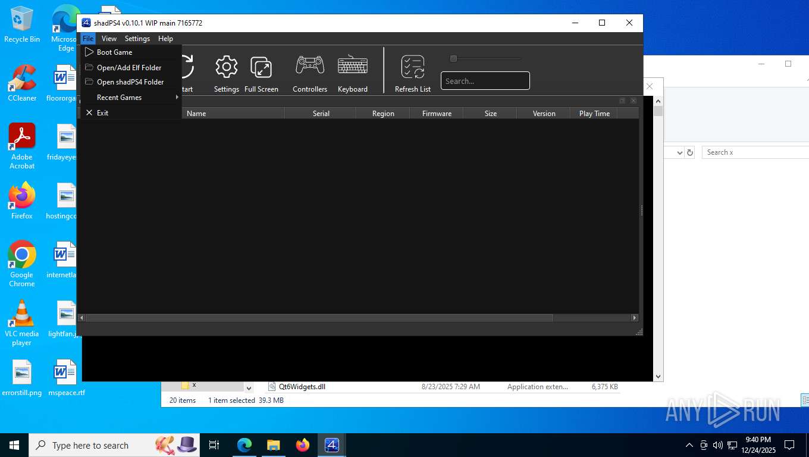Open the notification center icon
This screenshot has height=457, width=809.
coord(789,445)
